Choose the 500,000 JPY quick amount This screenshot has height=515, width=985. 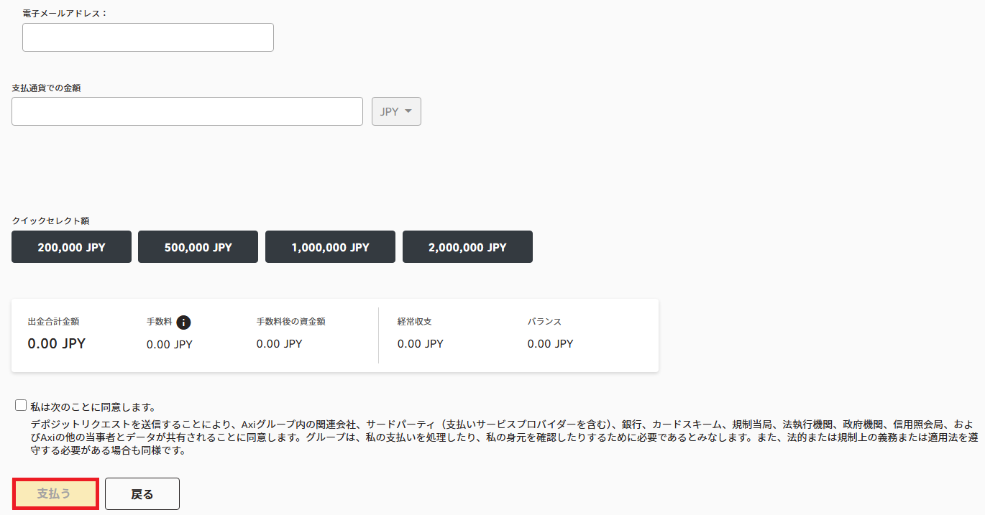tap(198, 247)
